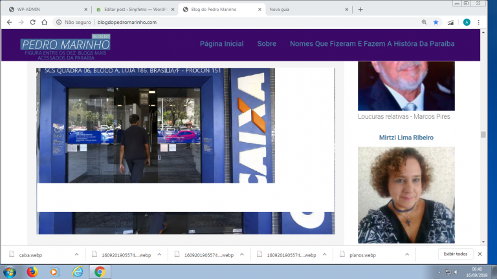Click the scrollbar down arrow
The width and height of the screenshot is (497, 279).
coord(483,242)
